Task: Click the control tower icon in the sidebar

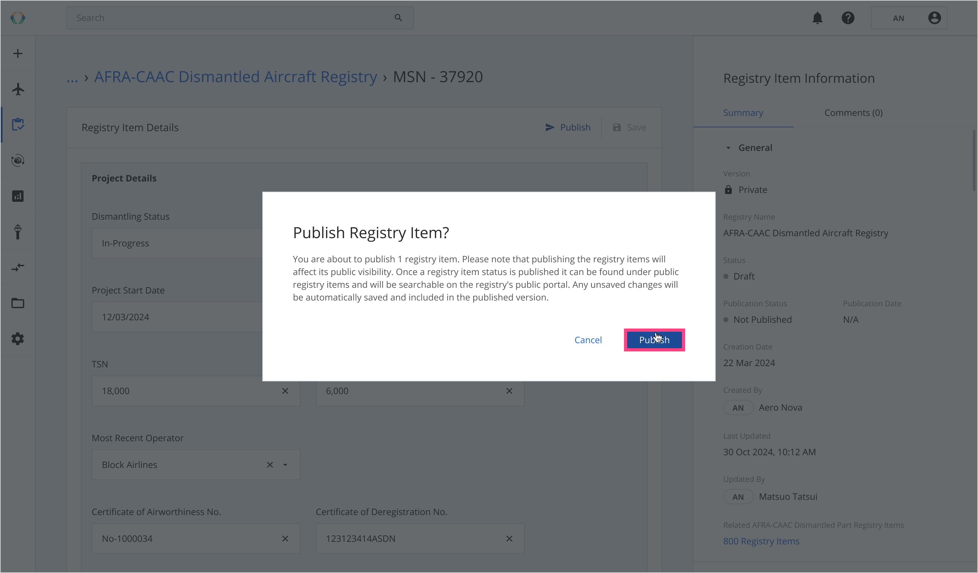Action: point(18,232)
